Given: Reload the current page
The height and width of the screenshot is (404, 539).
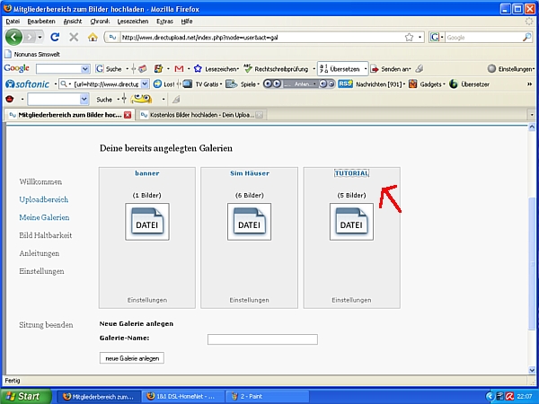Looking at the screenshot, I should [x=55, y=37].
